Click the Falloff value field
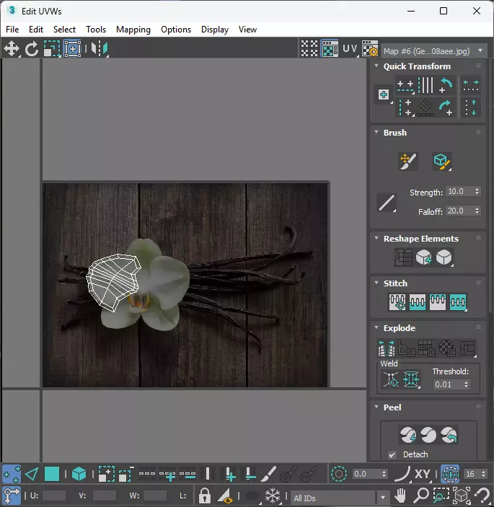The width and height of the screenshot is (494, 507). 459,211
